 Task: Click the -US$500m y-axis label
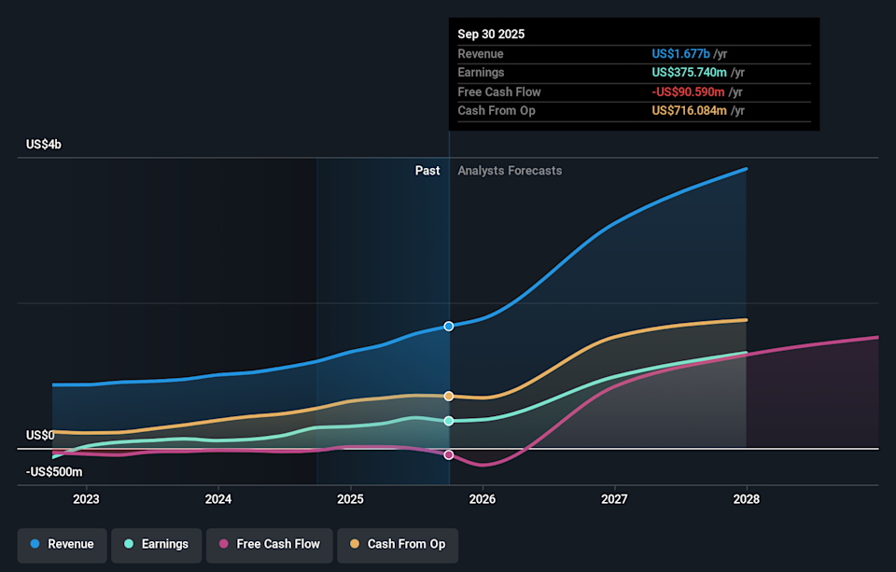coord(54,472)
